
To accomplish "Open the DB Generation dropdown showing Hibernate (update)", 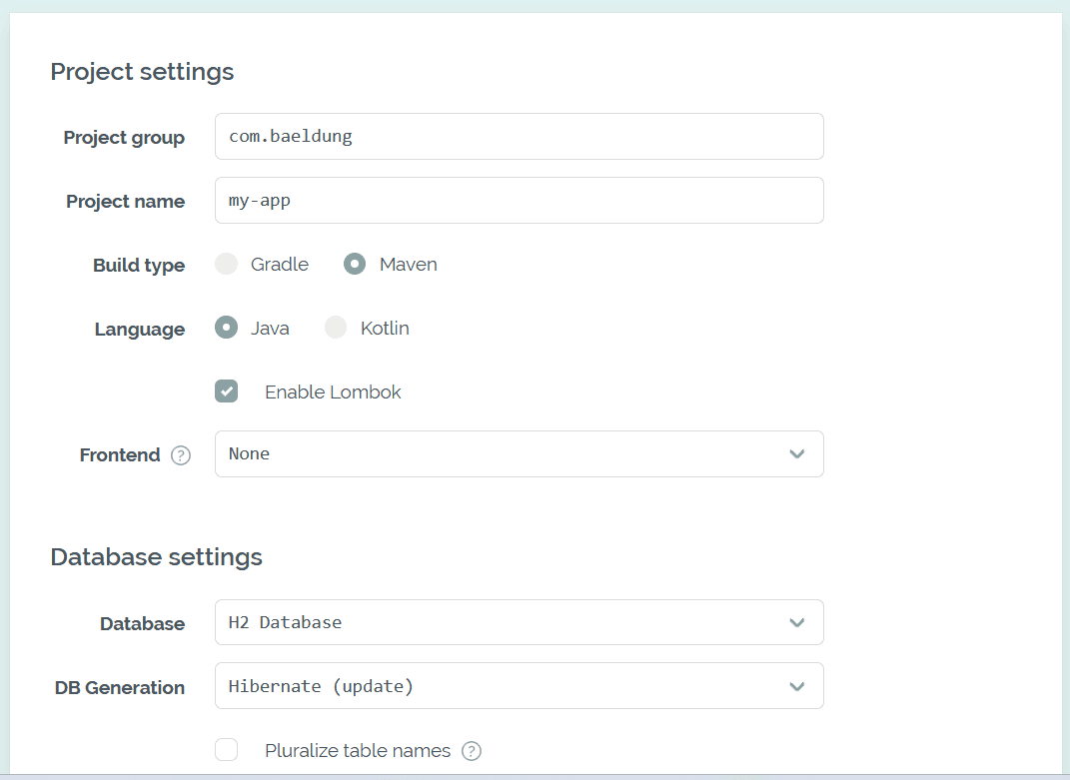I will [520, 686].
